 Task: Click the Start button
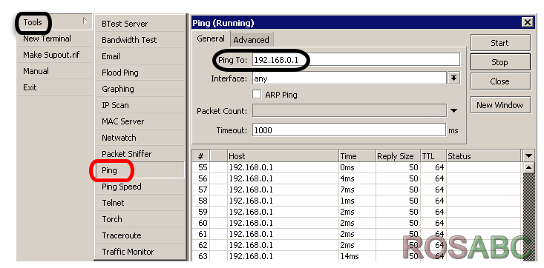point(500,43)
